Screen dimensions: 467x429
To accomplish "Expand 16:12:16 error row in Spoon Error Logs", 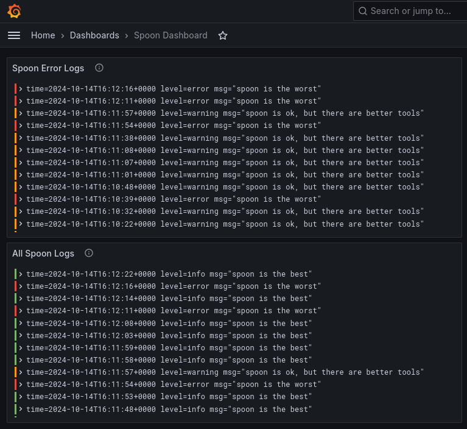I will point(21,89).
